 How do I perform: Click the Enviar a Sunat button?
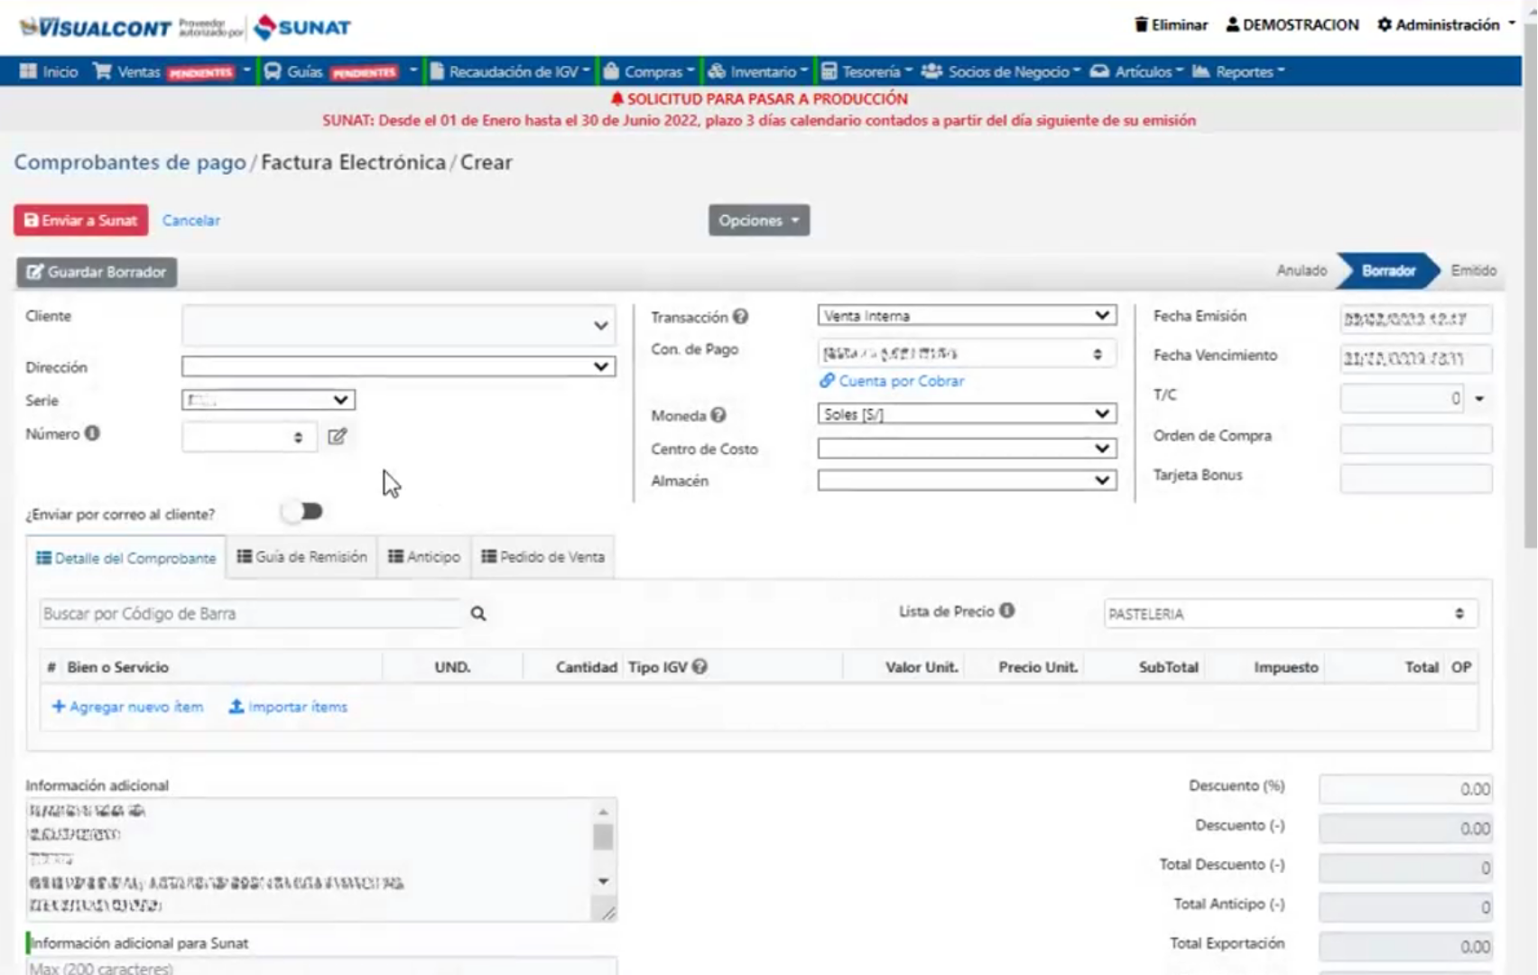(81, 220)
